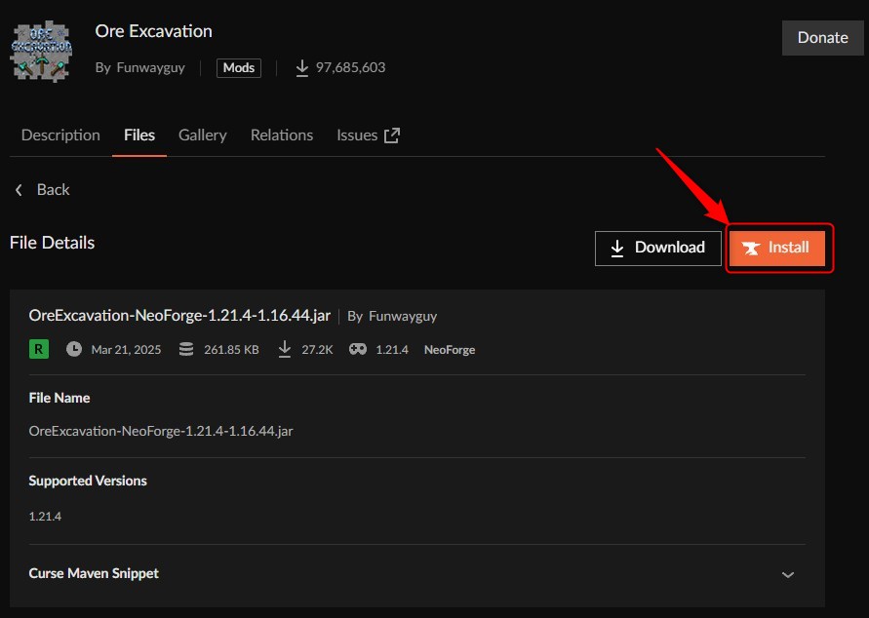Click the gamepad icon next to 1.21.4

[358, 349]
